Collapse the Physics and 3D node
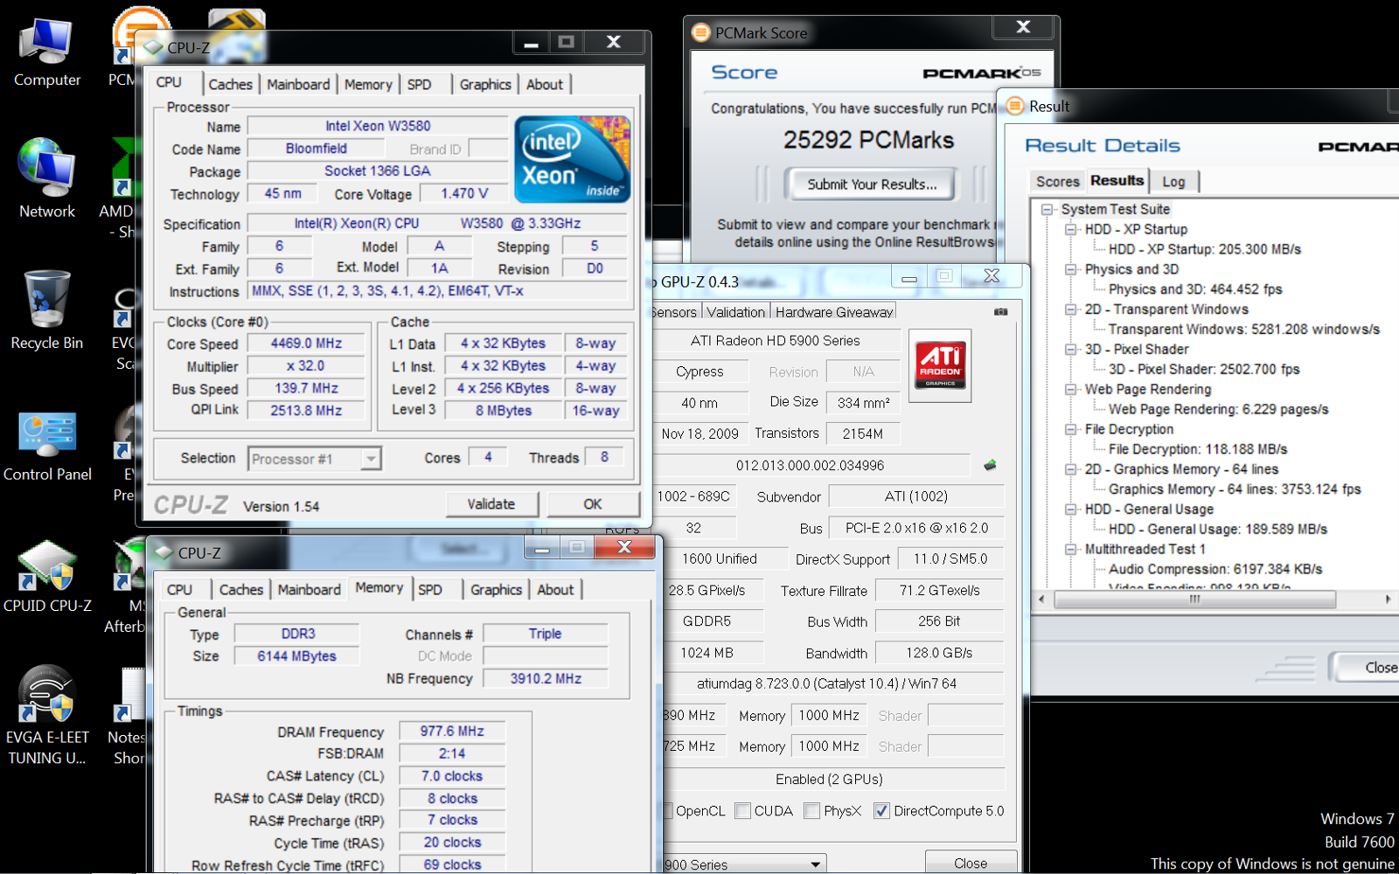Viewport: 1399px width, 874px height. (x=1070, y=270)
